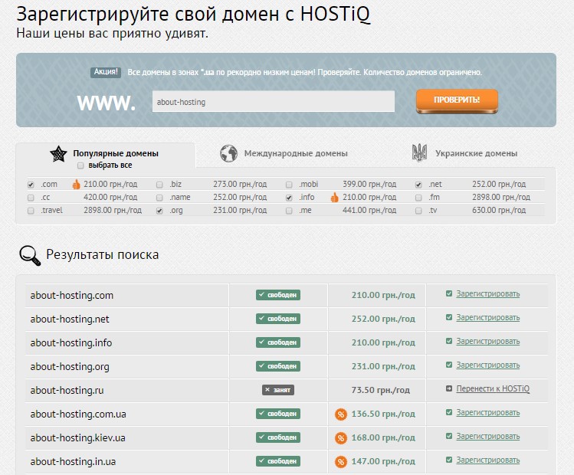Toggle the 'выбрать все' checkbox
Image resolution: width=574 pixels, height=475 pixels.
click(x=80, y=165)
